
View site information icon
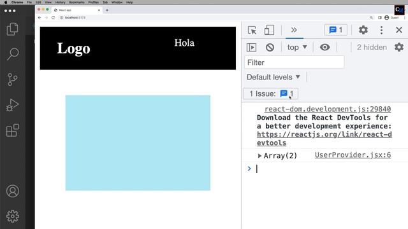pos(62,18)
